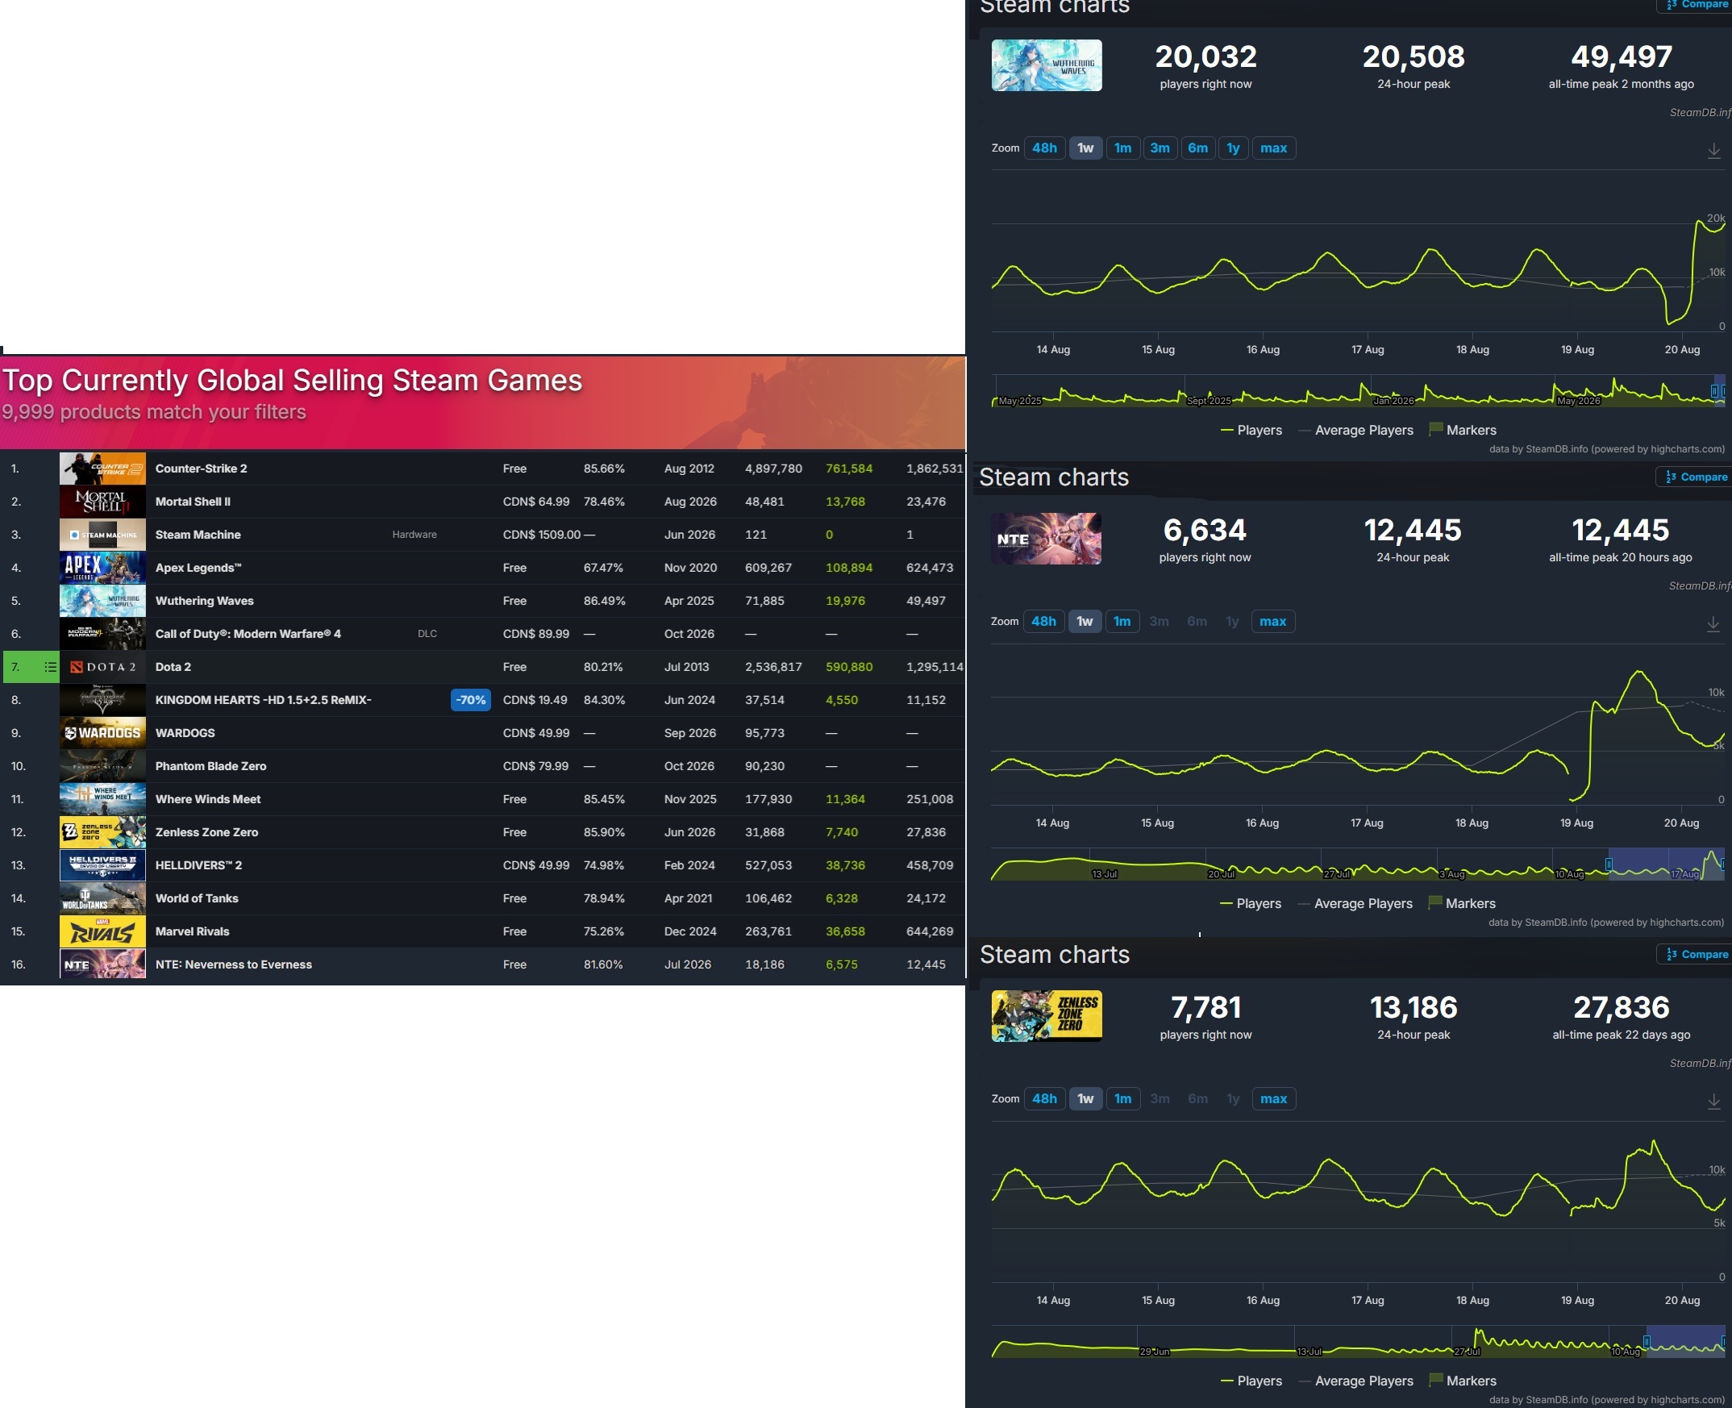Image resolution: width=1732 pixels, height=1408 pixels.
Task: Click the Apex Legends game logo
Action: tap(103, 568)
